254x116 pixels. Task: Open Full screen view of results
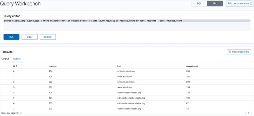239,52
